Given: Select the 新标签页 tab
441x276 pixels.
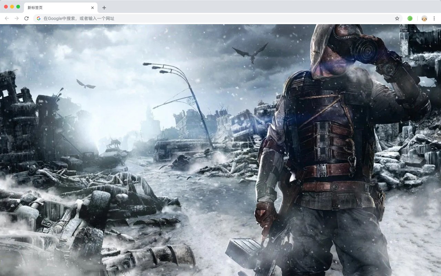Looking at the screenshot, I should pyautogui.click(x=60, y=8).
